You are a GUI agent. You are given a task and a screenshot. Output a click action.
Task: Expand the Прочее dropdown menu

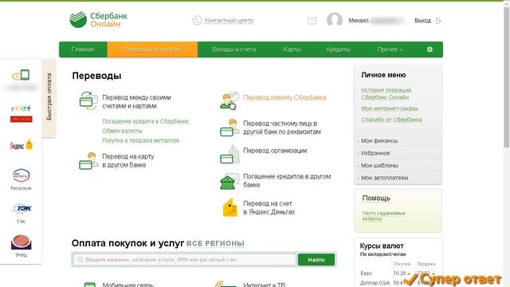(390, 49)
